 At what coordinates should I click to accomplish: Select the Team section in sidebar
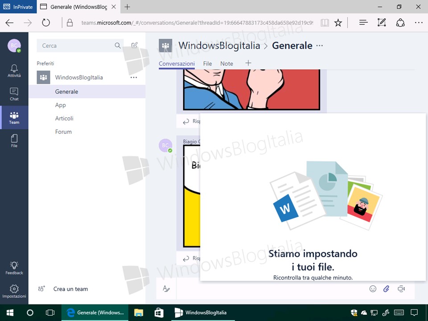(x=14, y=118)
